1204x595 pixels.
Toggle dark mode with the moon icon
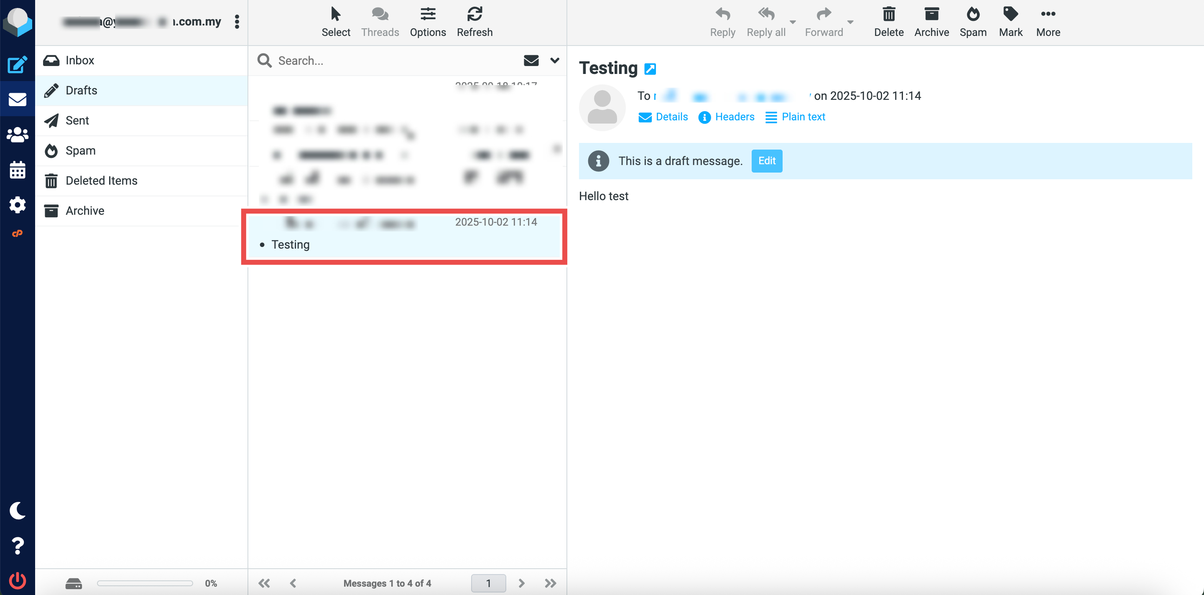[x=17, y=511]
